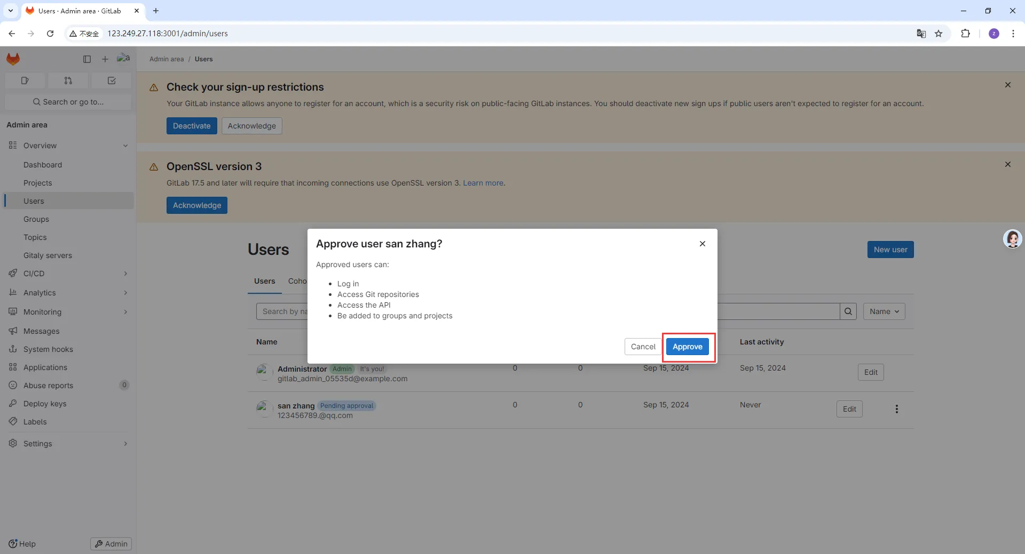Close the Approve user dialog with X
The height and width of the screenshot is (554, 1025).
click(x=703, y=244)
